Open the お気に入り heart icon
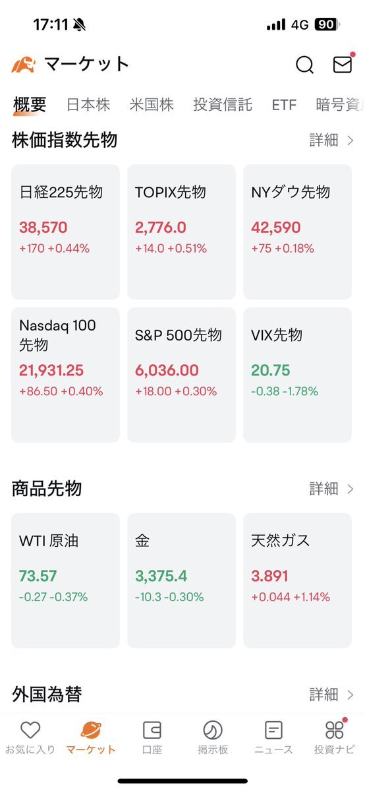Screen dimensions: 365x791 (30, 730)
